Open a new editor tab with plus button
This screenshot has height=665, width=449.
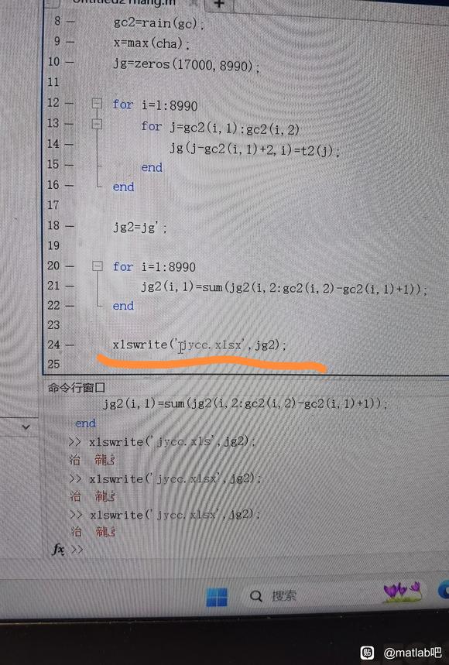click(219, 4)
